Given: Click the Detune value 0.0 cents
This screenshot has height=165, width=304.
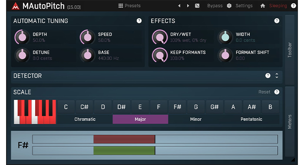Looking at the screenshot, I should pos(42,58).
